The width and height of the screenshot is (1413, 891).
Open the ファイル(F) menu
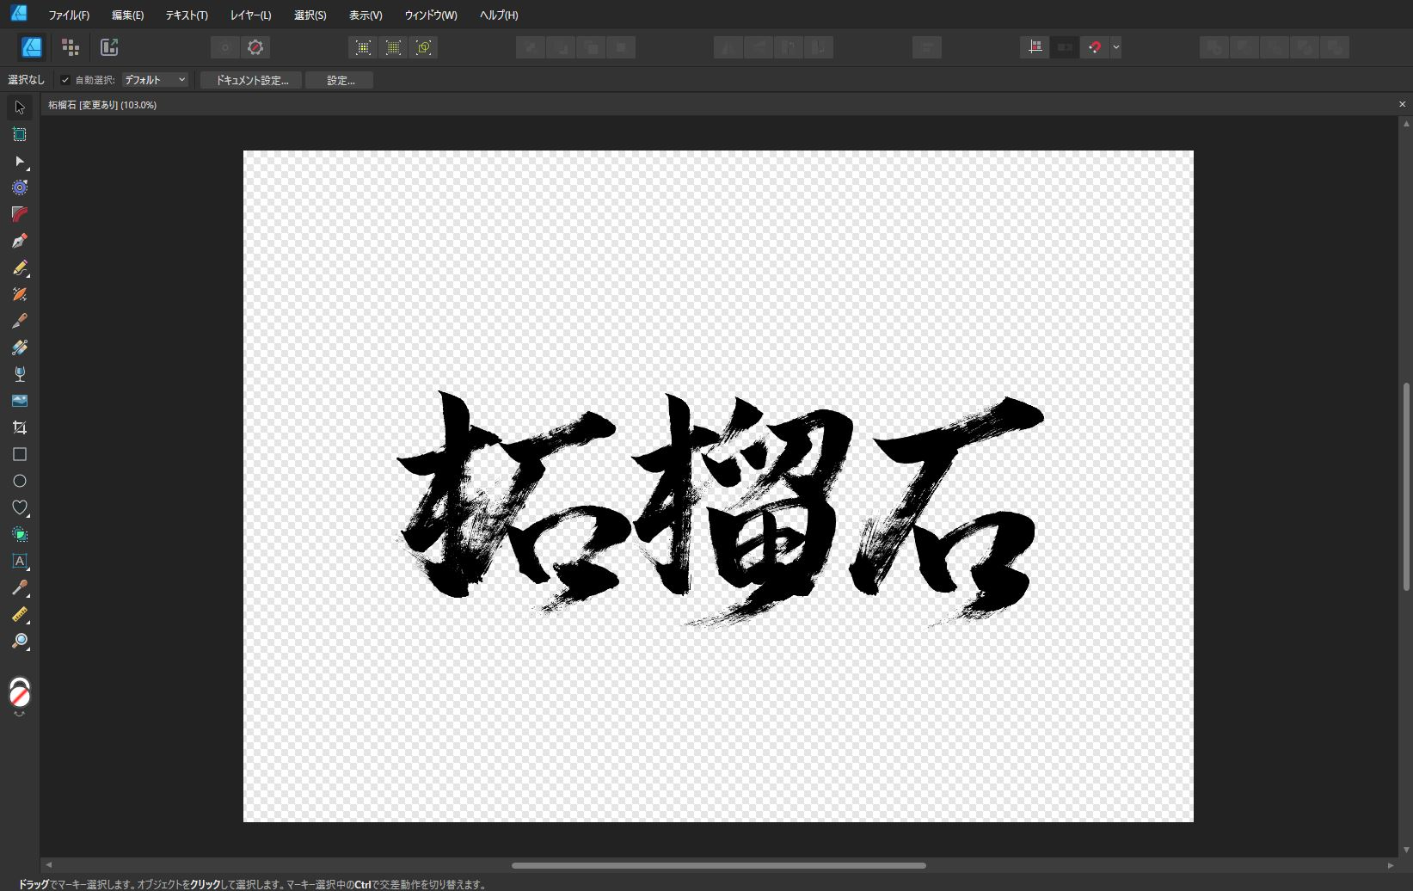click(69, 15)
